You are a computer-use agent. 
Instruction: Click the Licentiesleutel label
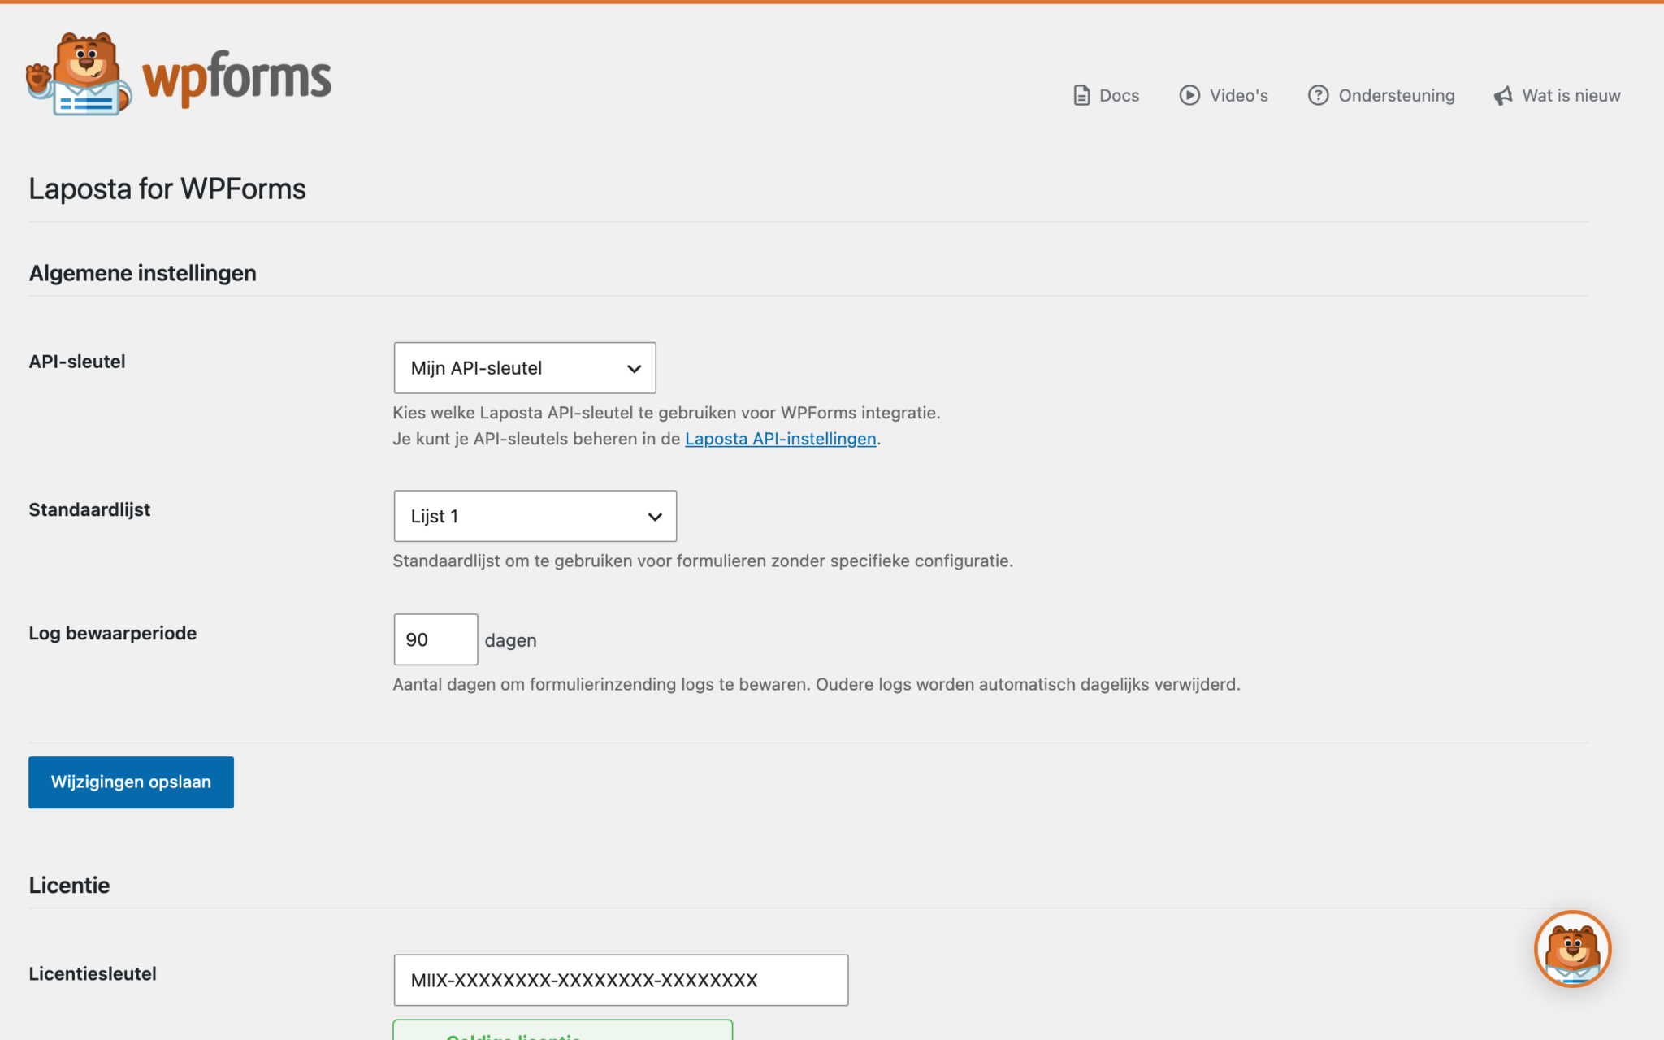pyautogui.click(x=93, y=973)
